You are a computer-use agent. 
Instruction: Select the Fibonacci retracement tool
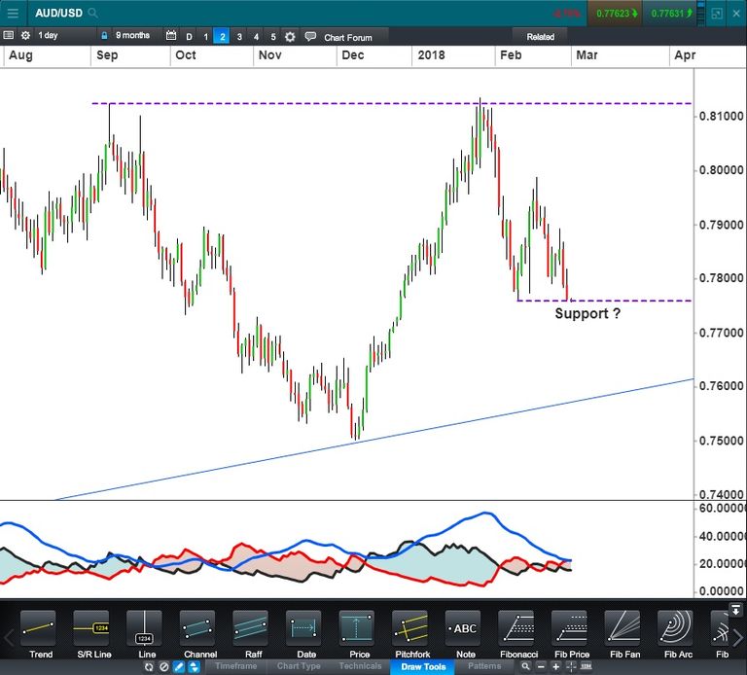pos(516,634)
